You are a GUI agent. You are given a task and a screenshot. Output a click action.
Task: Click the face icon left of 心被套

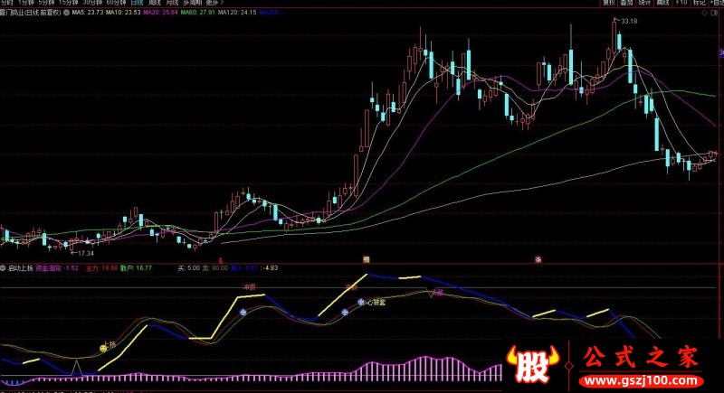click(x=345, y=312)
